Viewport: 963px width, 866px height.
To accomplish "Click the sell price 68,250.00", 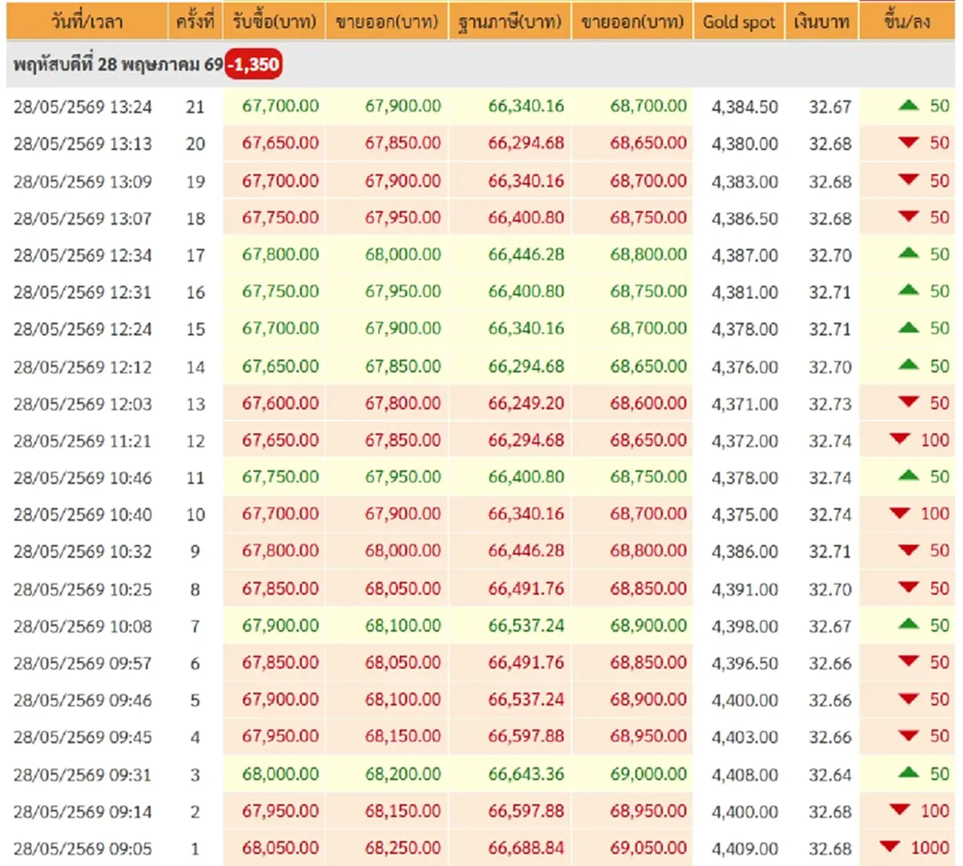I will (403, 848).
